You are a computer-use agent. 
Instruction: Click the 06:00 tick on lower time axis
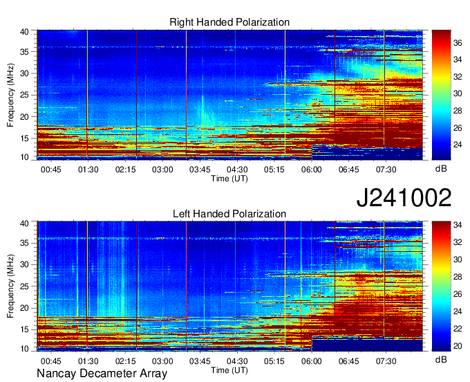coord(312,361)
